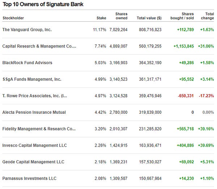This screenshot has height=189, width=217.
Task: Click shares owned value 3,124,528
Action: point(119,96)
